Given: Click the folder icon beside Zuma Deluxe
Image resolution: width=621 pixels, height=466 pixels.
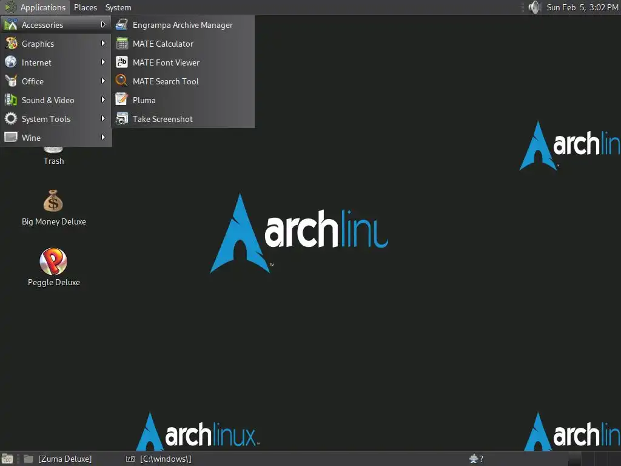Looking at the screenshot, I should pyautogui.click(x=28, y=459).
